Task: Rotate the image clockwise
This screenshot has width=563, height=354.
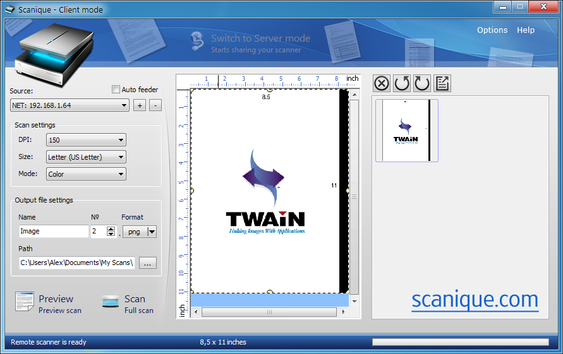Action: click(422, 83)
